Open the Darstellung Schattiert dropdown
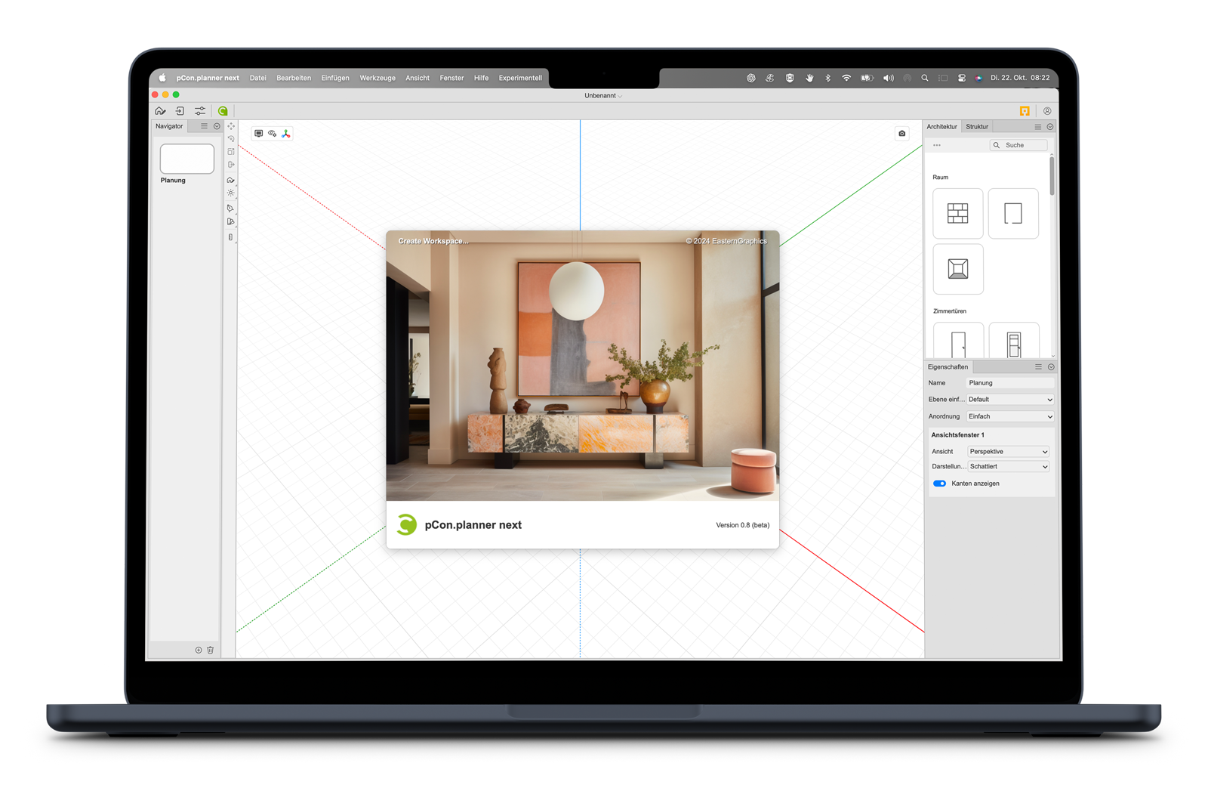The width and height of the screenshot is (1208, 785). (1008, 467)
